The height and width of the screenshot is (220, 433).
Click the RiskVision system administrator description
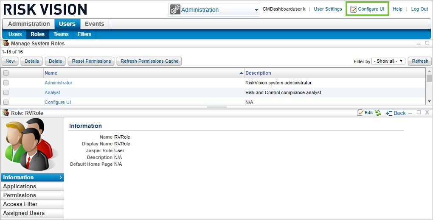[278, 83]
